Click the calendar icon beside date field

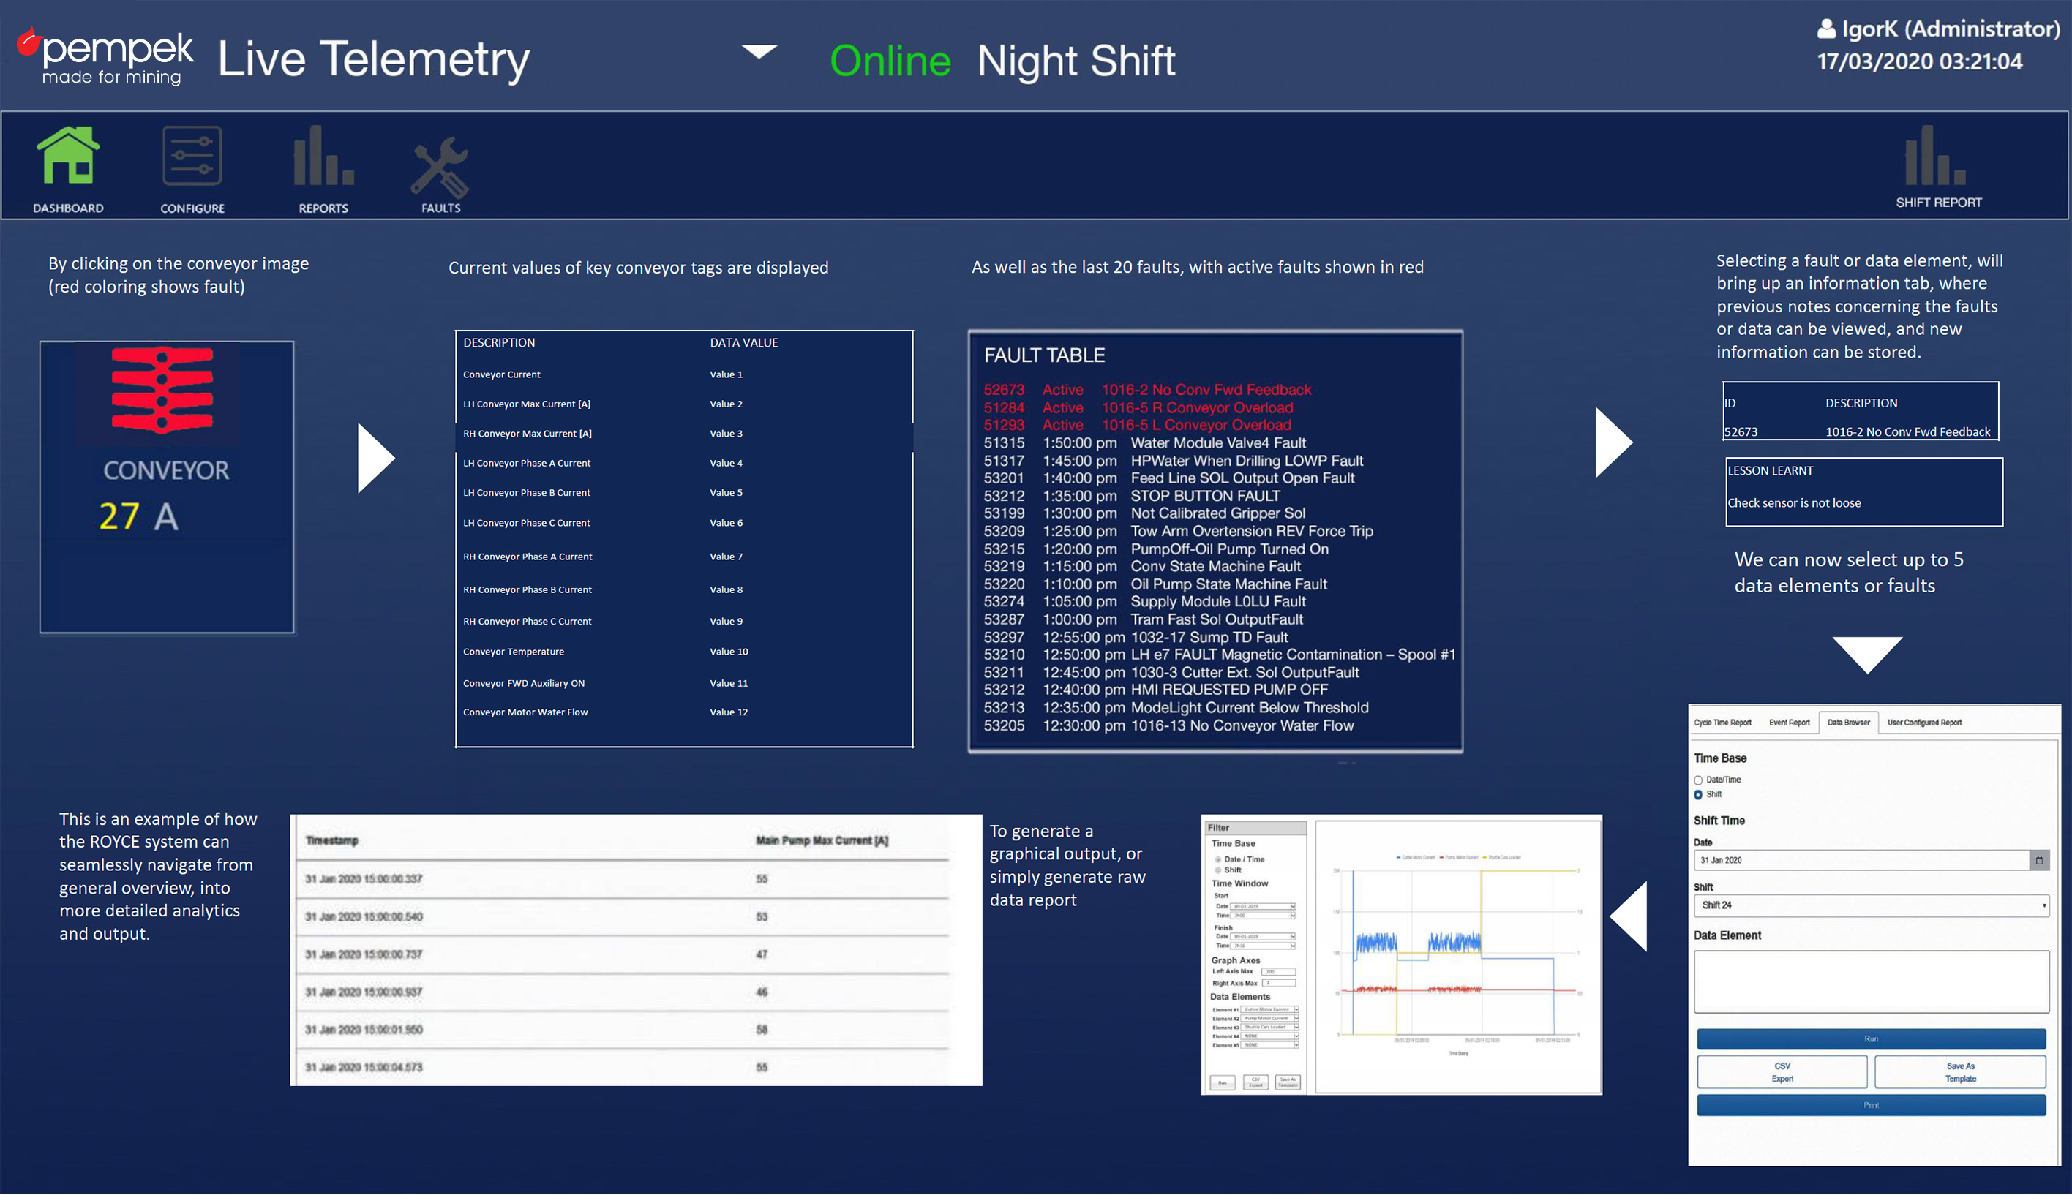(2038, 860)
